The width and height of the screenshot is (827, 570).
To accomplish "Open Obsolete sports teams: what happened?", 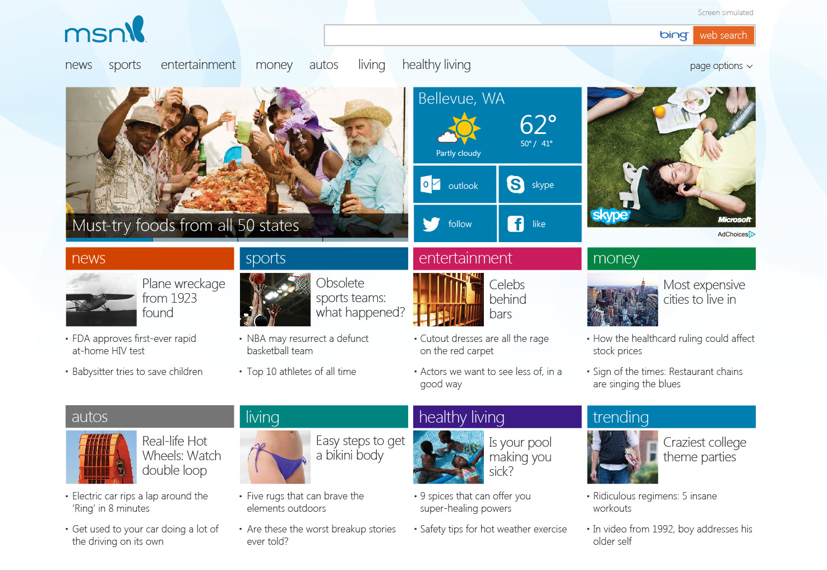I will point(360,298).
